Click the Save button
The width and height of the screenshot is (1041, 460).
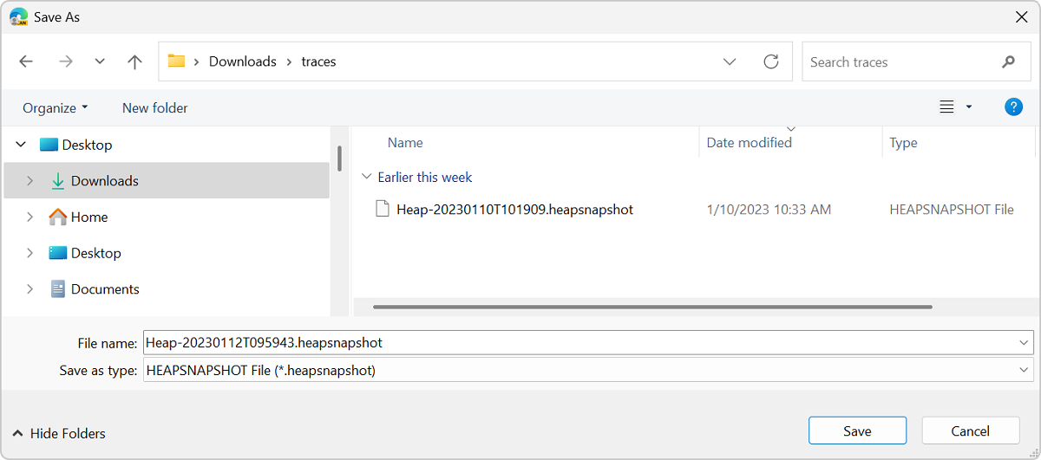click(x=857, y=431)
